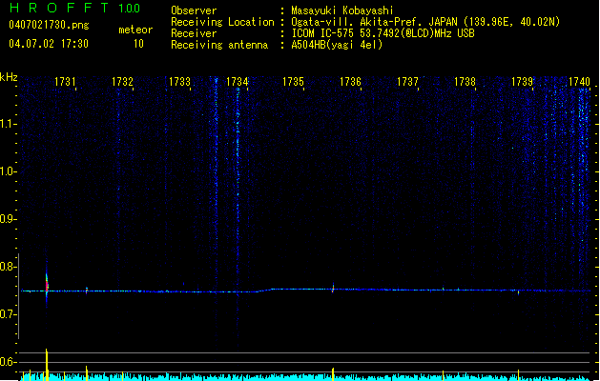This screenshot has width=600, height=381.
Task: Click the 1733 time marker
Action: [180, 82]
